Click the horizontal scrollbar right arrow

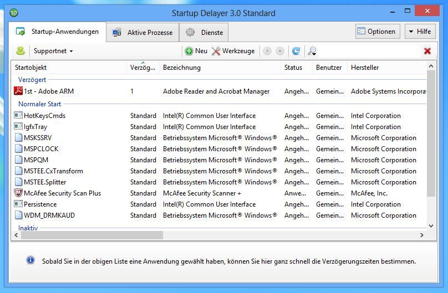pos(422,235)
